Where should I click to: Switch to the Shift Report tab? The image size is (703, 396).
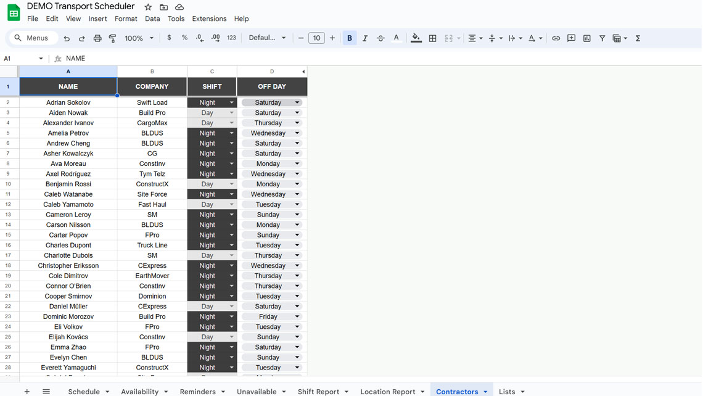pyautogui.click(x=318, y=392)
